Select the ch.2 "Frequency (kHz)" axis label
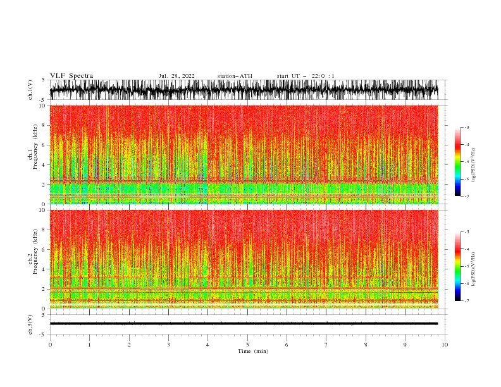Image resolution: width=501 pixels, height=387 pixels. (35, 252)
